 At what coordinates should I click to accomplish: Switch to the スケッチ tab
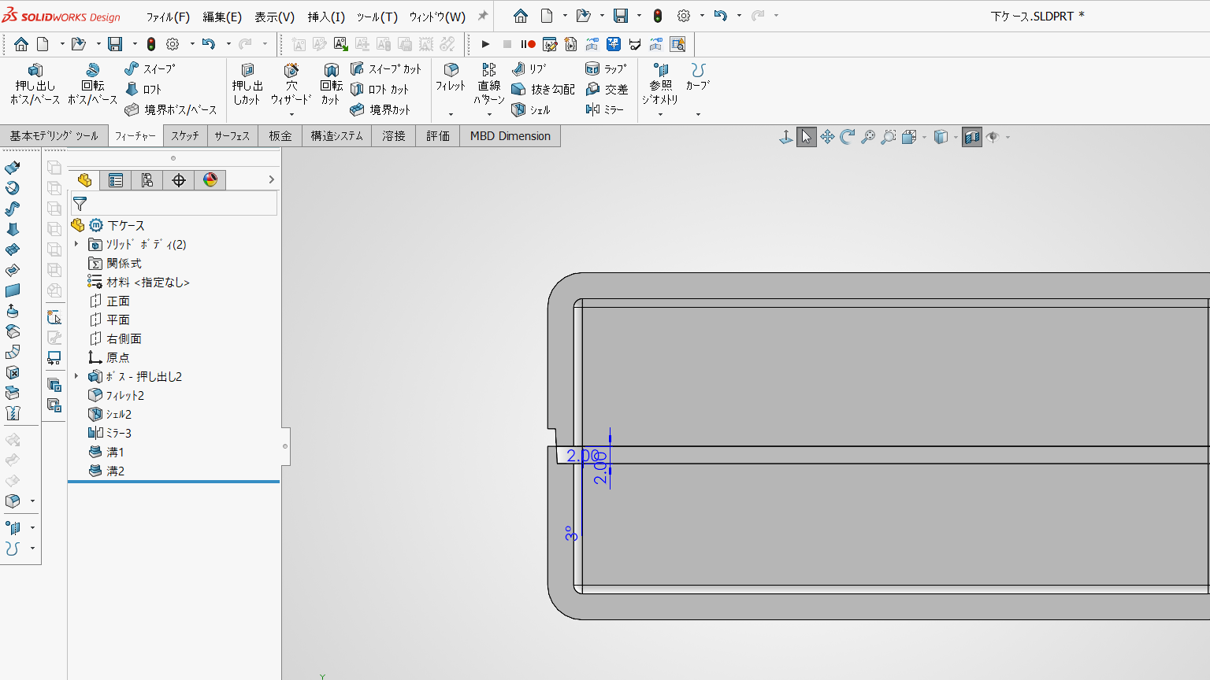coord(185,136)
